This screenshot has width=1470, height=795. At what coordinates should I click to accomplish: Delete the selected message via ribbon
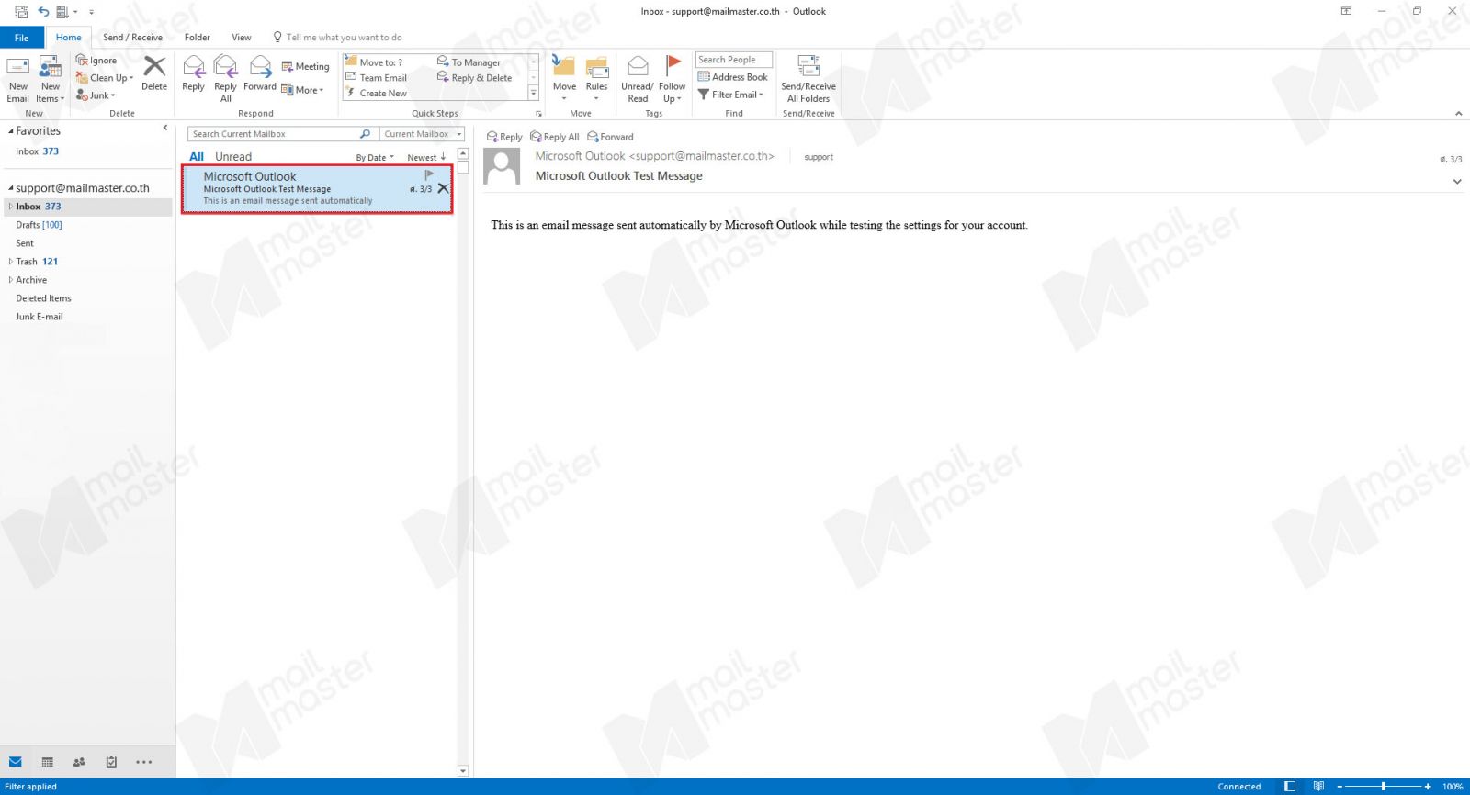point(154,73)
